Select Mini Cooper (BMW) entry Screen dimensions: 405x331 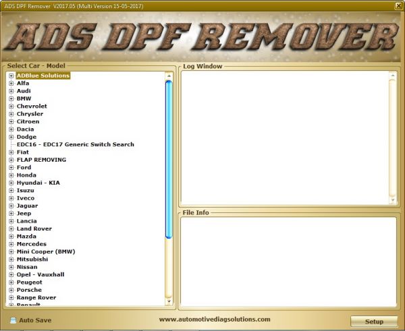pos(46,251)
